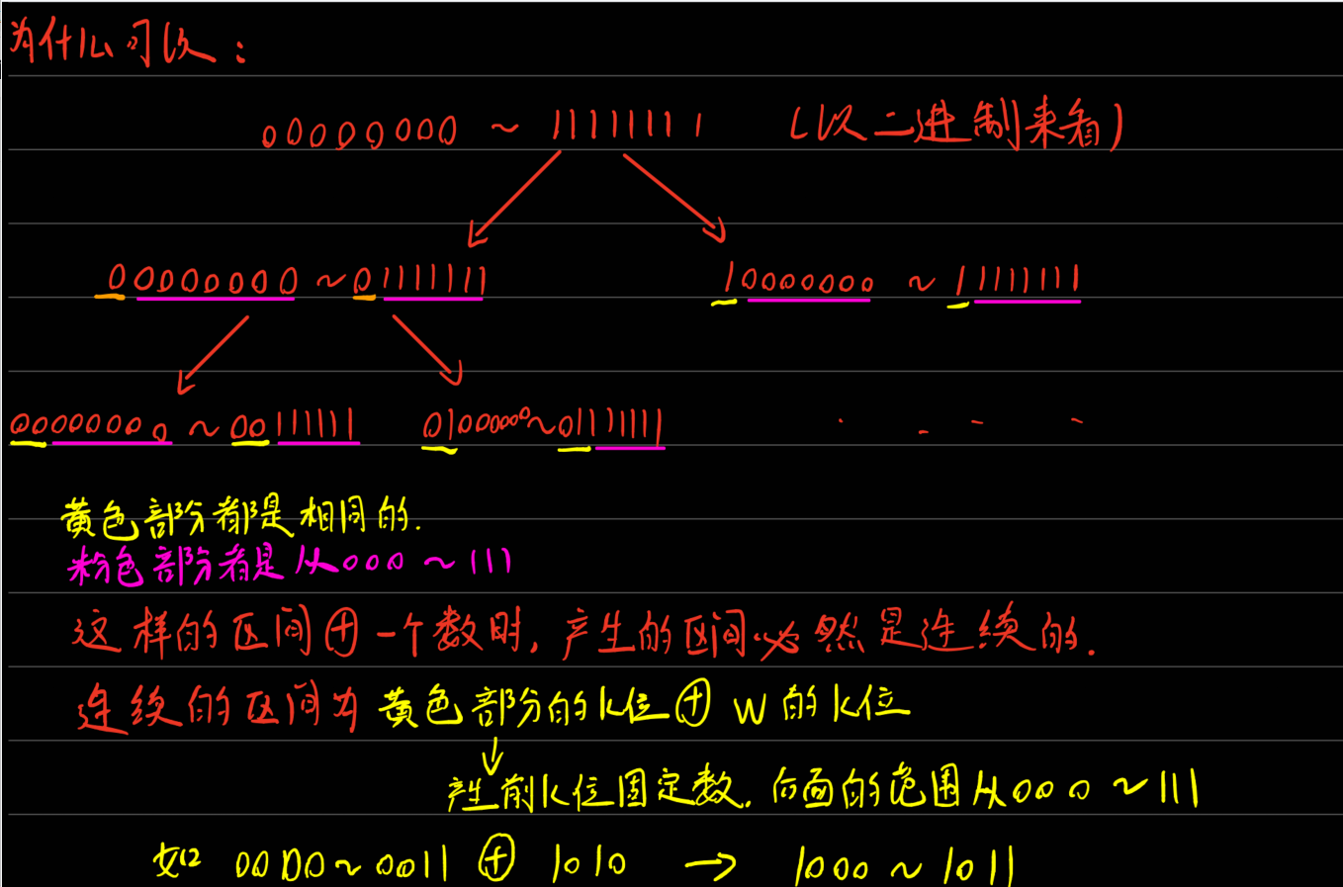This screenshot has width=1343, height=887.
Task: Click the red text "这样的区间"
Action: (x=192, y=632)
